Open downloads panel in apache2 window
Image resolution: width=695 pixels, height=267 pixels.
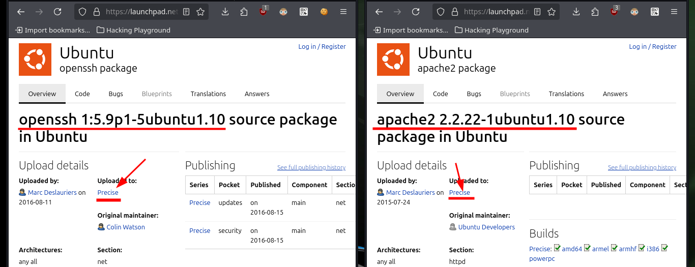pos(576,11)
